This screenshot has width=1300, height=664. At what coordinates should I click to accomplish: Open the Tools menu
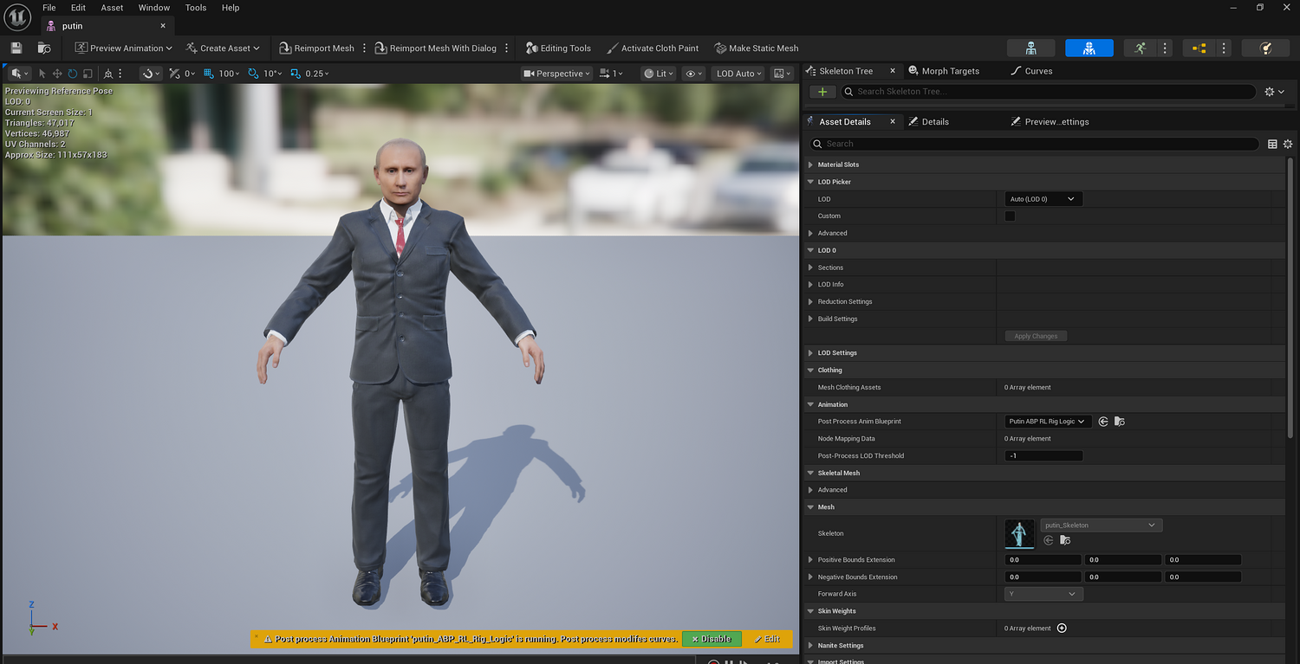tap(196, 8)
